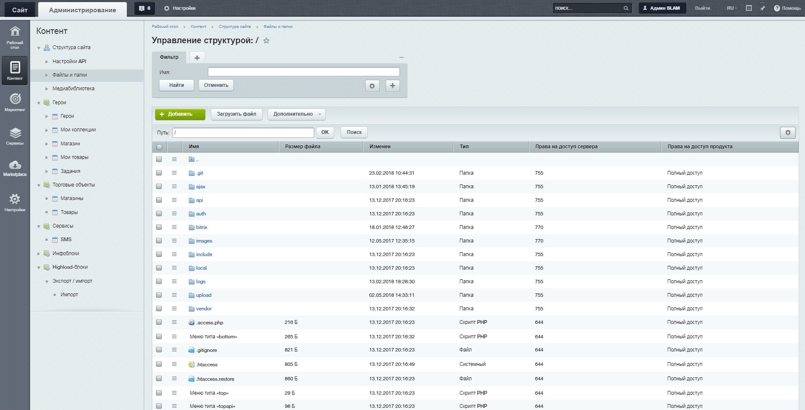805x410 pixels.
Task: Check the box for ajax folder
Action: pos(159,187)
